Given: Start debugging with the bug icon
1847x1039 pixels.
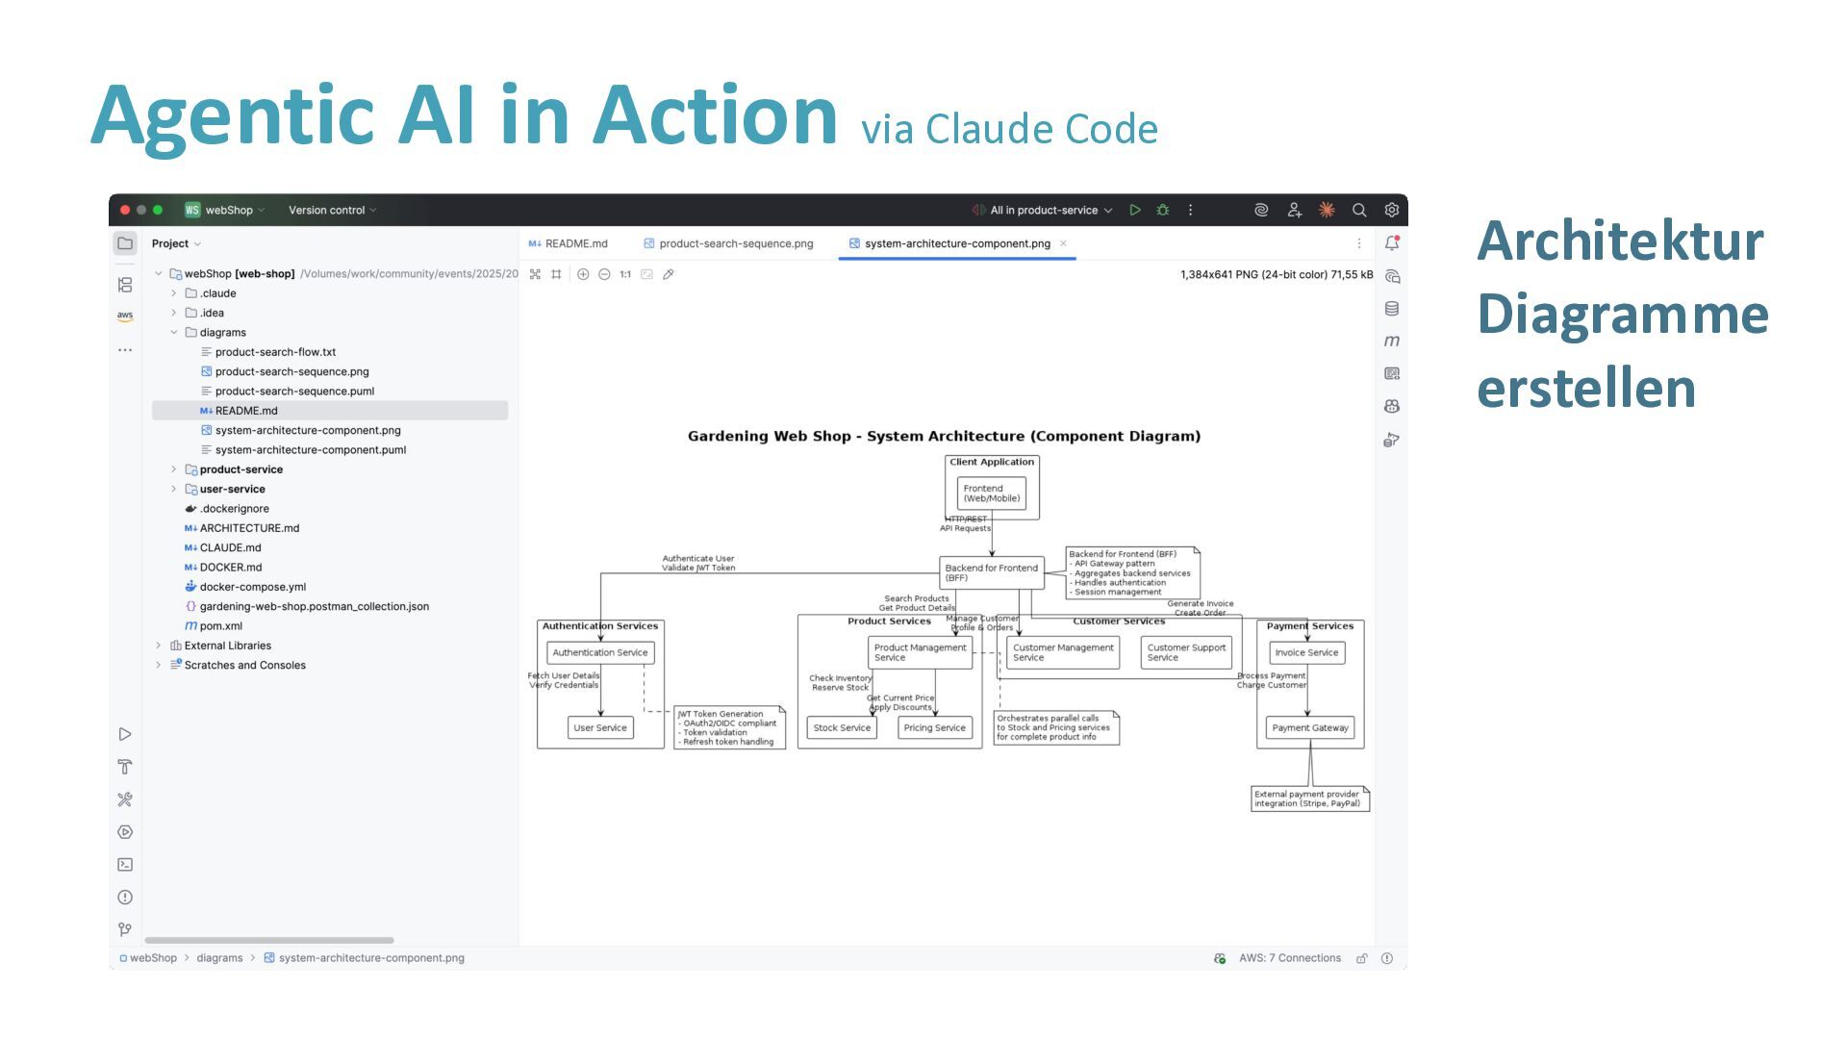Looking at the screenshot, I should tap(1163, 210).
